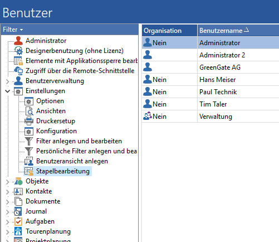This screenshot has height=242, width=279.
Task: Select the Druckersetup tree item
Action: (56, 121)
